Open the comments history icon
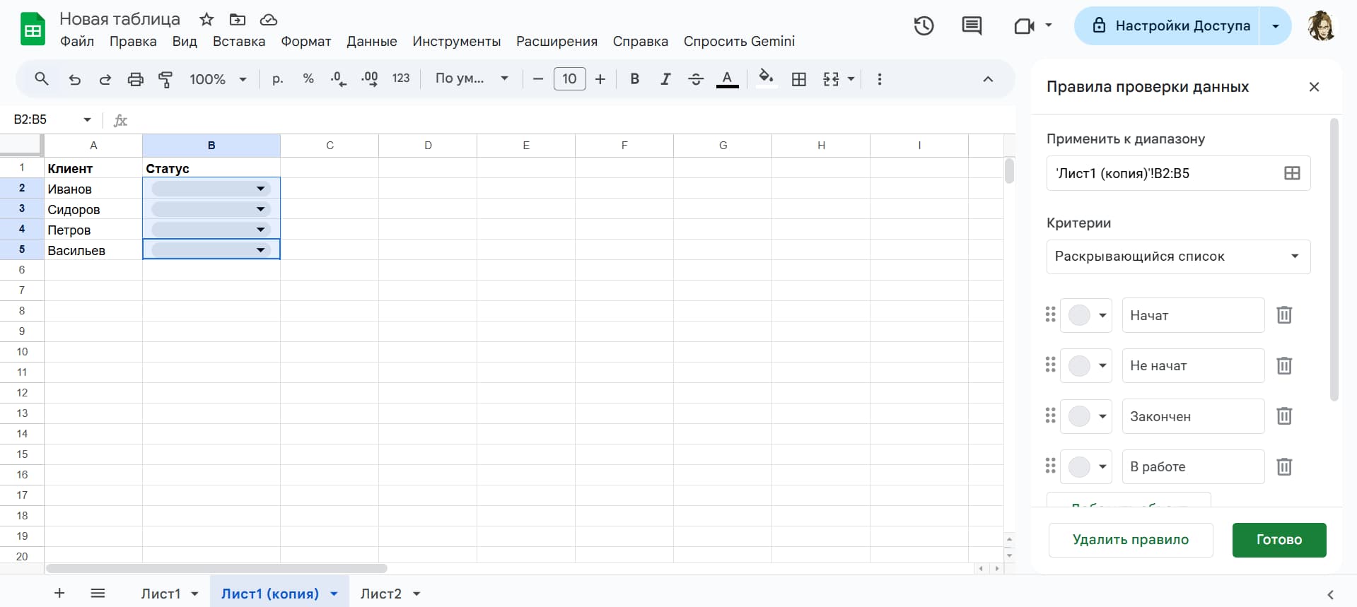Screen dimensions: 1357x607 coord(972,26)
